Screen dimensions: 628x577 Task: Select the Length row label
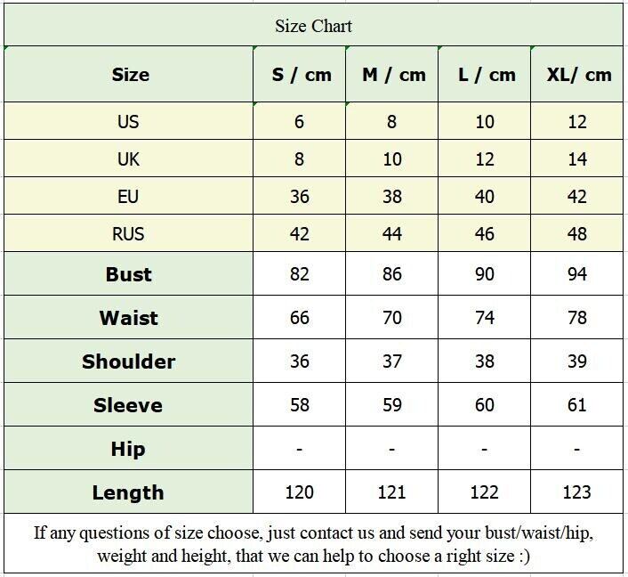tap(128, 492)
